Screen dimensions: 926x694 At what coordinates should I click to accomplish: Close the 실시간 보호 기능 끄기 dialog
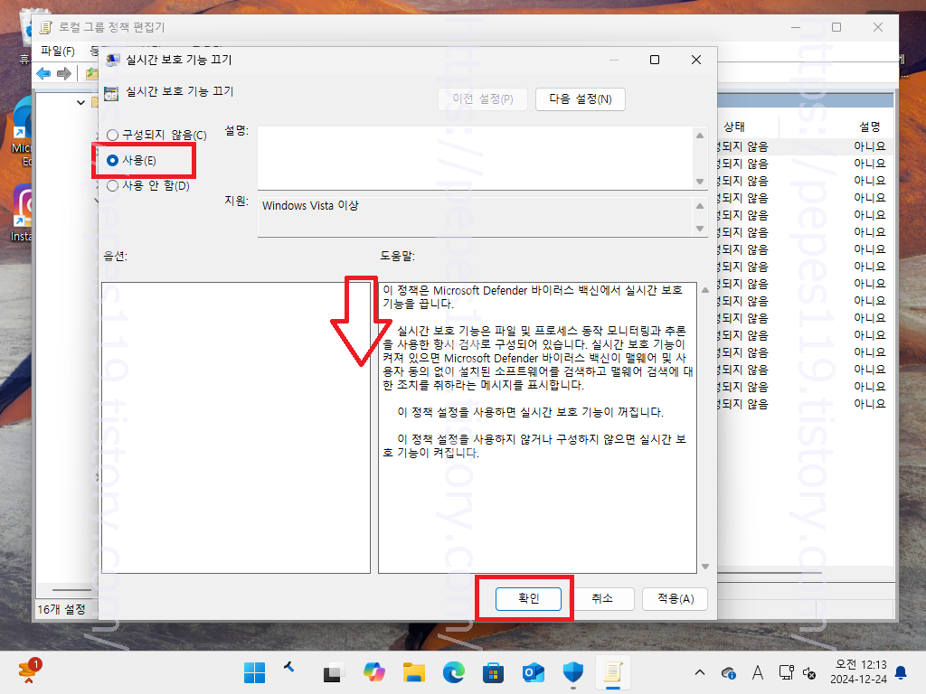point(696,60)
